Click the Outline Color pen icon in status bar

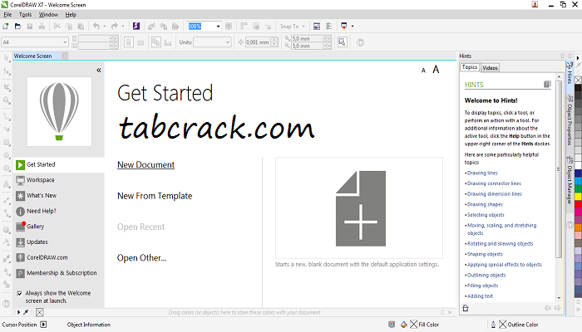coord(493,325)
